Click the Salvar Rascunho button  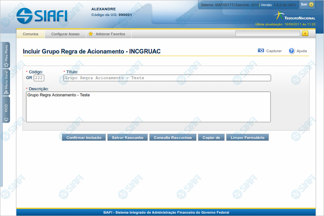tap(128, 137)
